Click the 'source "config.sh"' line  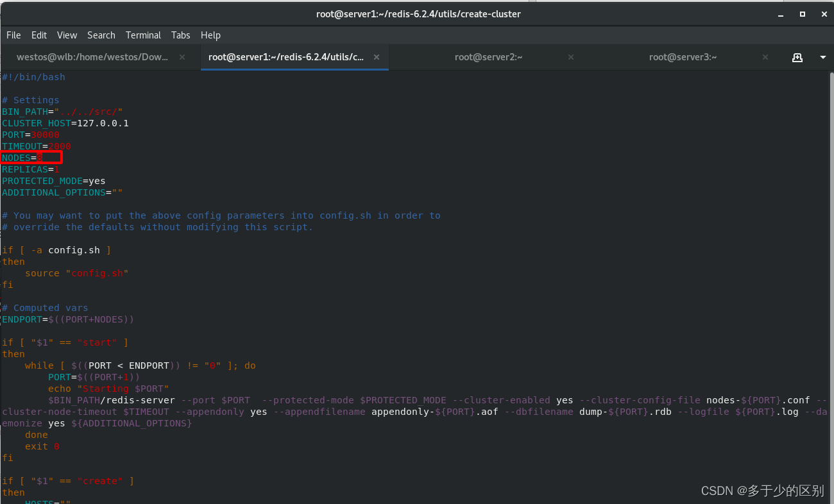(77, 273)
